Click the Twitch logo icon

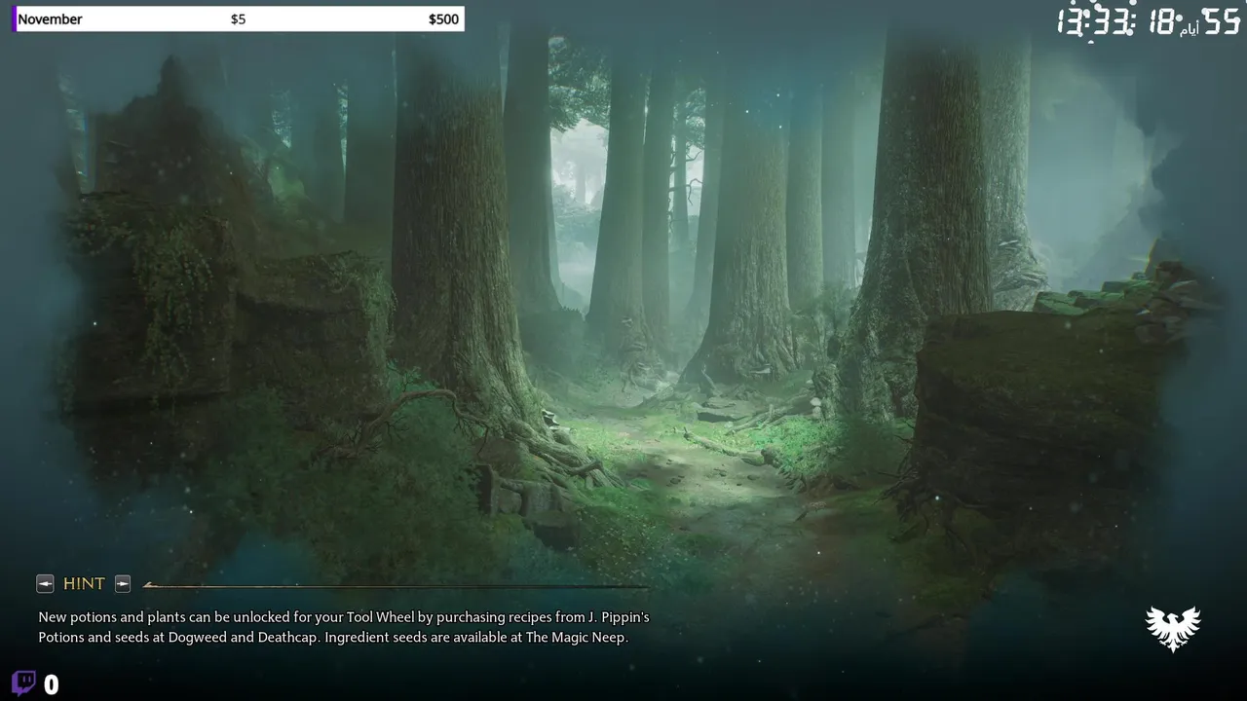tap(23, 683)
